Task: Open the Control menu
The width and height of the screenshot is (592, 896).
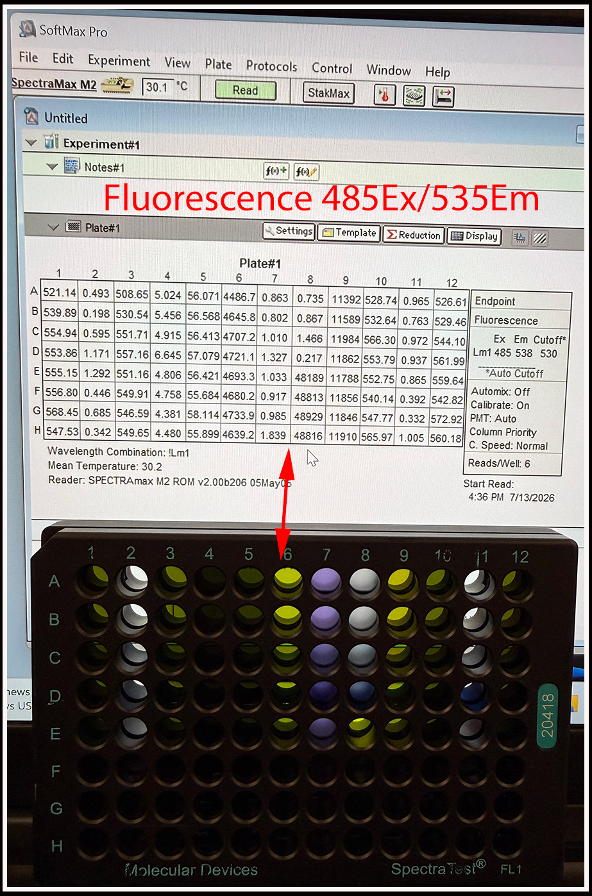Action: [x=332, y=68]
